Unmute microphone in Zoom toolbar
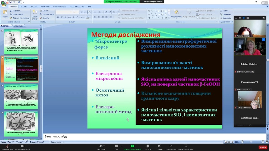 pyautogui.click(x=7, y=146)
